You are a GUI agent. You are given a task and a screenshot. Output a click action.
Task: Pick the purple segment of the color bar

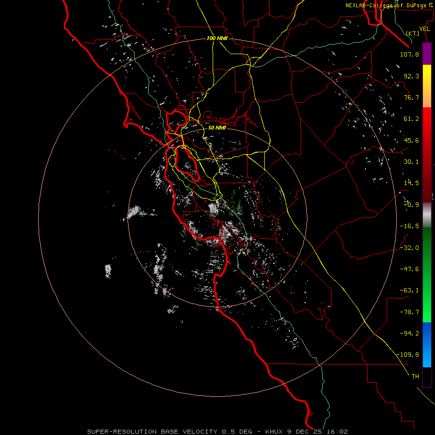click(x=427, y=54)
